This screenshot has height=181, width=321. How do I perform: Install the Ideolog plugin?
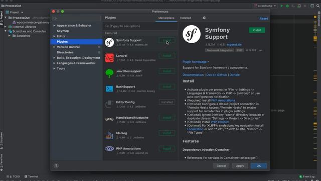tap(167, 133)
